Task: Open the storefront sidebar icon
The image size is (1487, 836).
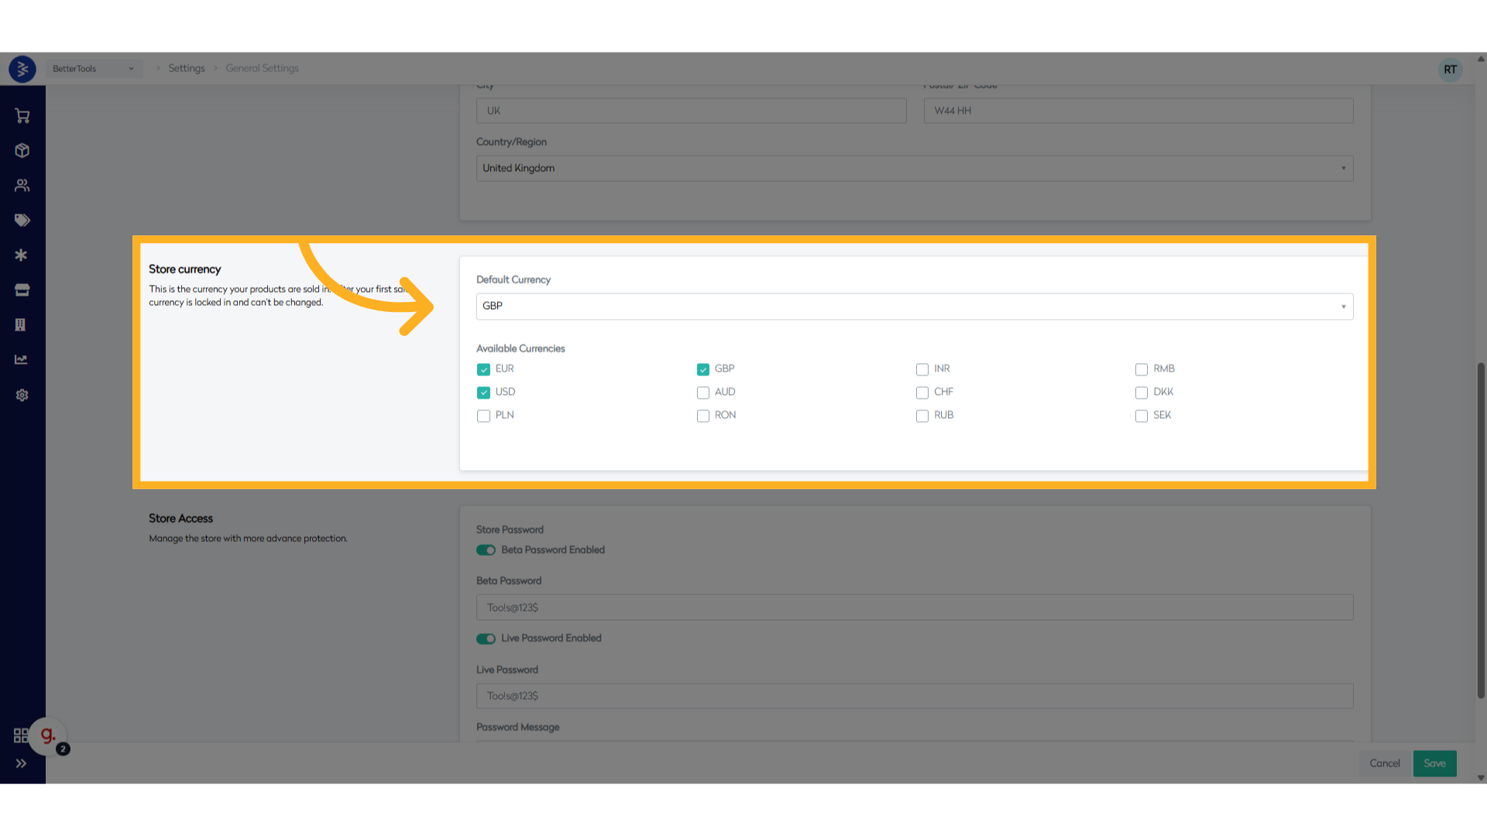Action: [22, 290]
